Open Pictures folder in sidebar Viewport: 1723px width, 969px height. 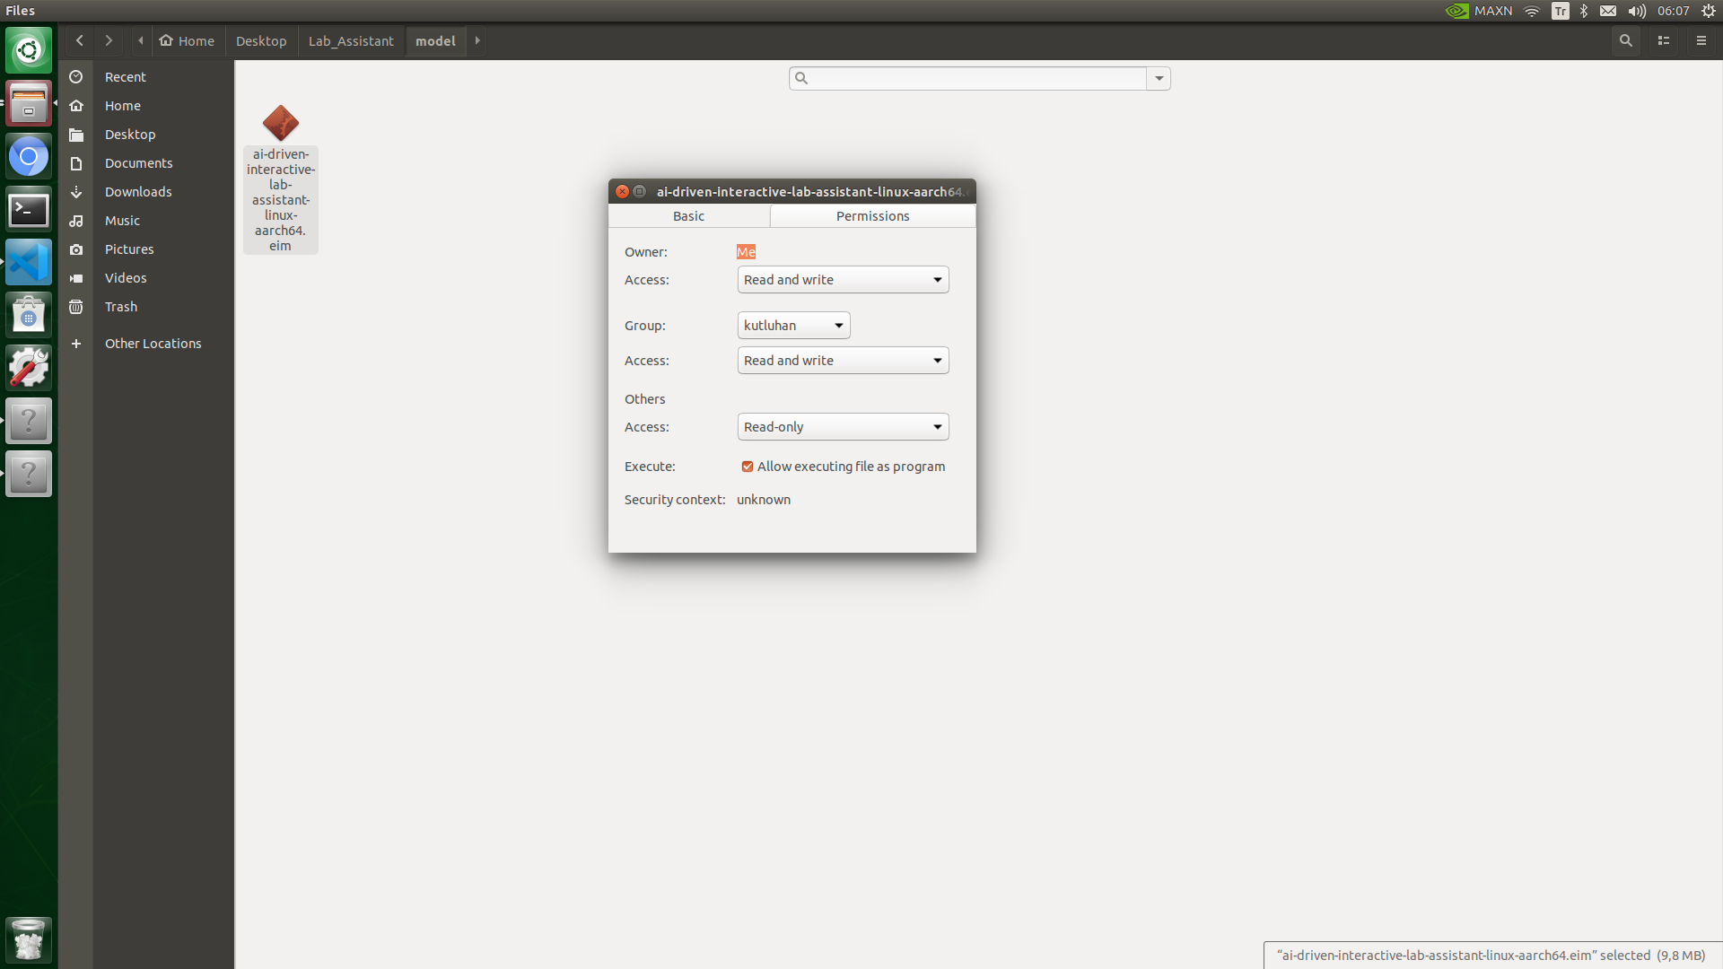tap(127, 249)
